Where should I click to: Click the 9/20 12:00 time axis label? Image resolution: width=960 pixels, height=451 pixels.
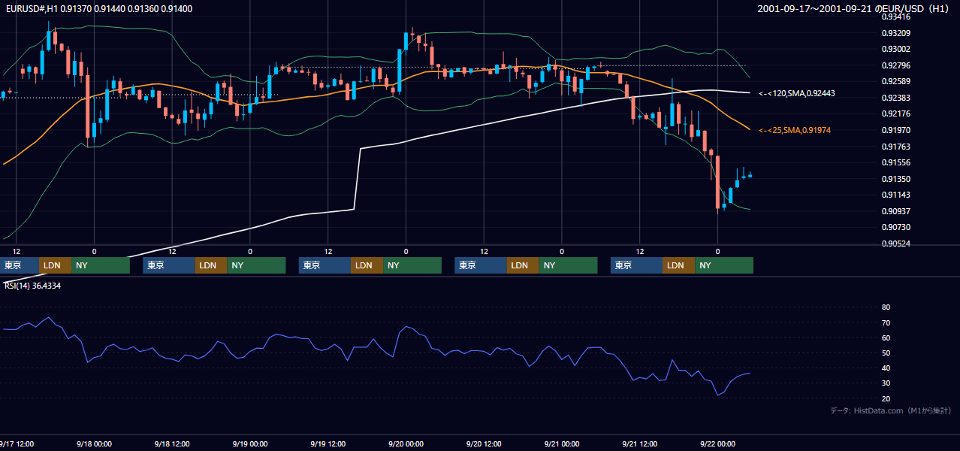(484, 443)
